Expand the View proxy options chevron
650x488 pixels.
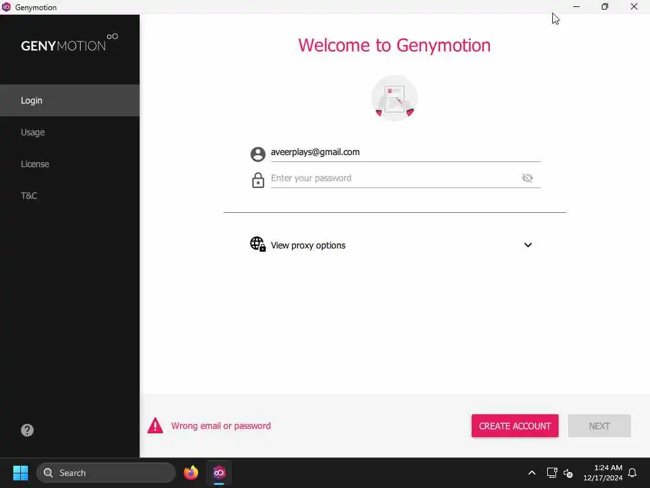pos(527,245)
